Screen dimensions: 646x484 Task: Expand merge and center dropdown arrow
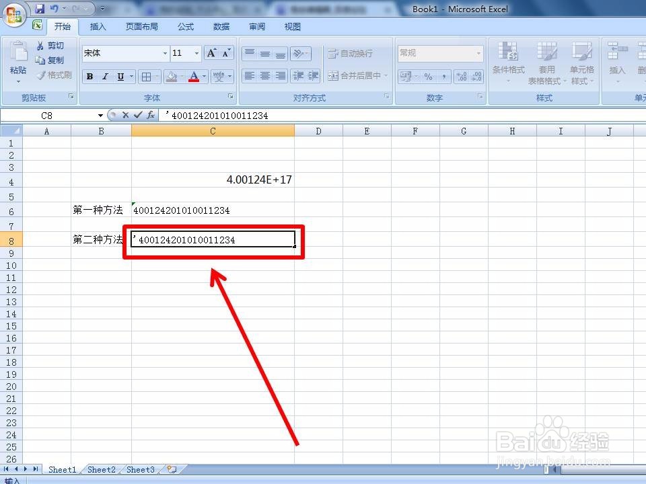[386, 76]
